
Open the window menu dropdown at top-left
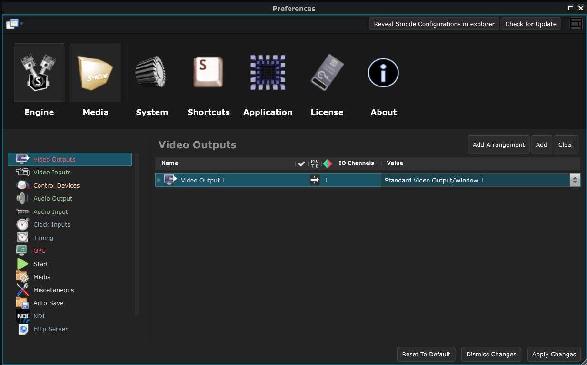click(14, 24)
